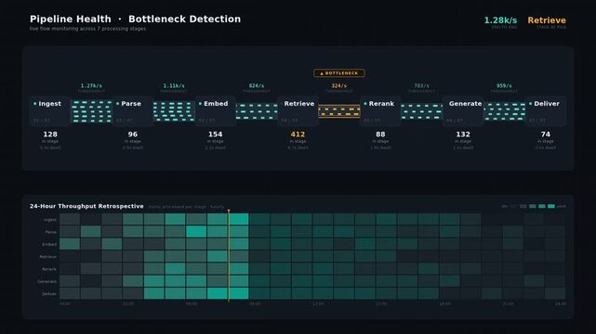Click the first heatmap cell in Ingest row

[70, 219]
